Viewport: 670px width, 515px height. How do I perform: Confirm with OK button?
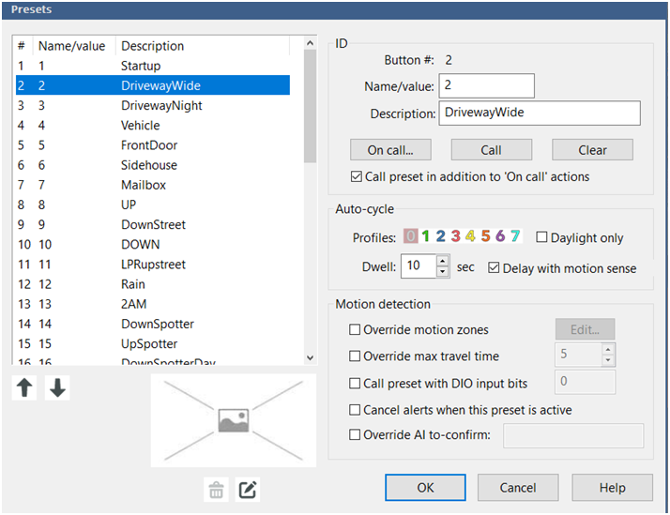[425, 487]
